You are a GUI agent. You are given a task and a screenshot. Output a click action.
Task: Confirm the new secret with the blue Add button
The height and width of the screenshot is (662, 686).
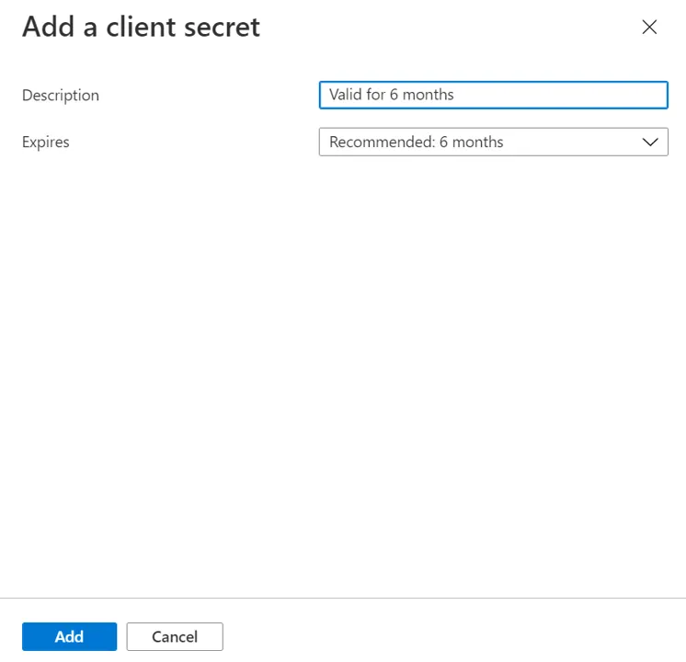click(x=70, y=636)
